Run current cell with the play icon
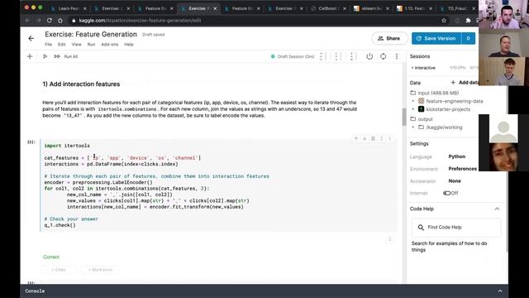This screenshot has width=529, height=298. [45, 56]
